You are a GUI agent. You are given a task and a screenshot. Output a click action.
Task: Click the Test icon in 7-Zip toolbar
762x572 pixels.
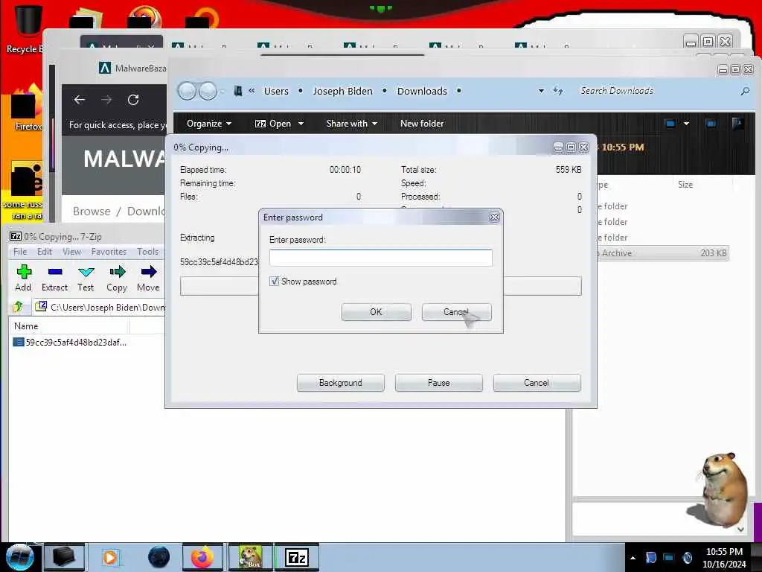(86, 279)
